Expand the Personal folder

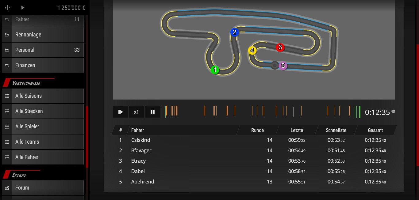tap(43, 50)
